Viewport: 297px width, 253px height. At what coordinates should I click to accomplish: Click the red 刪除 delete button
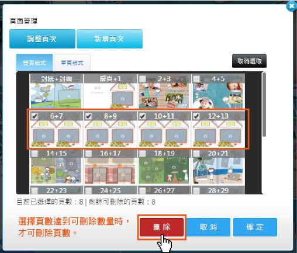(x=162, y=227)
